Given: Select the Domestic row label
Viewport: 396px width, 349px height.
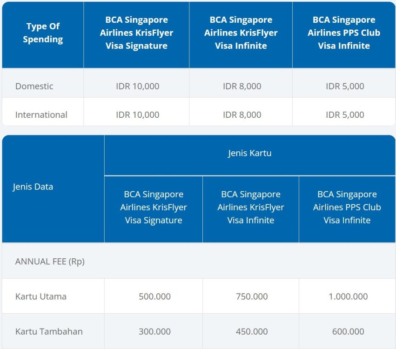Looking at the screenshot, I should pyautogui.click(x=34, y=86).
